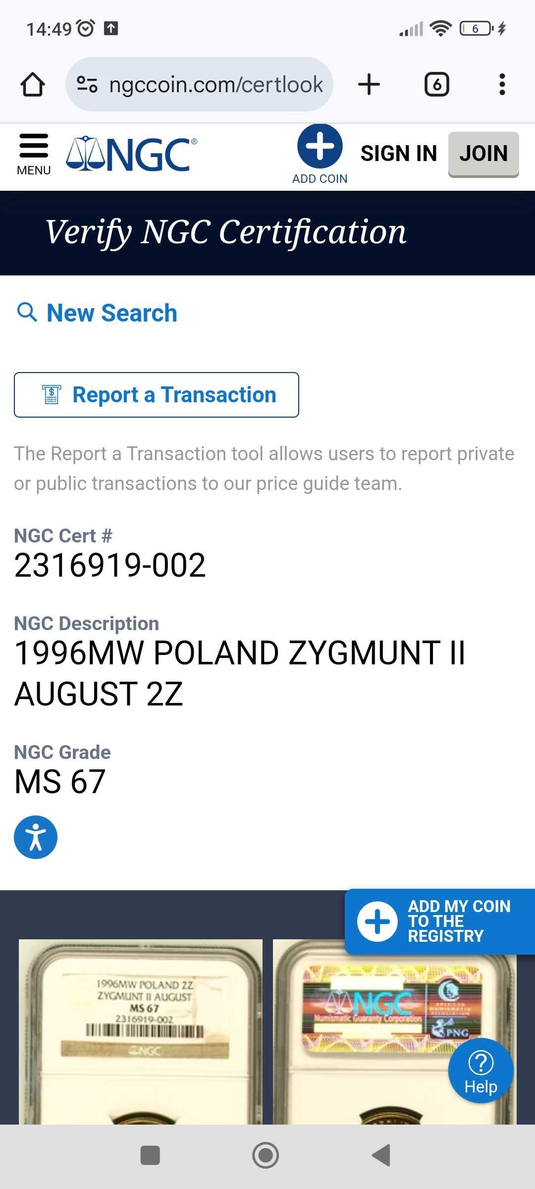The width and height of the screenshot is (535, 1189).
Task: Open the slab front label photo
Action: [x=141, y=1031]
